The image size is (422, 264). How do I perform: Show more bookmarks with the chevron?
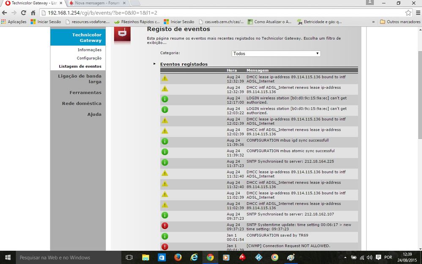373,22
